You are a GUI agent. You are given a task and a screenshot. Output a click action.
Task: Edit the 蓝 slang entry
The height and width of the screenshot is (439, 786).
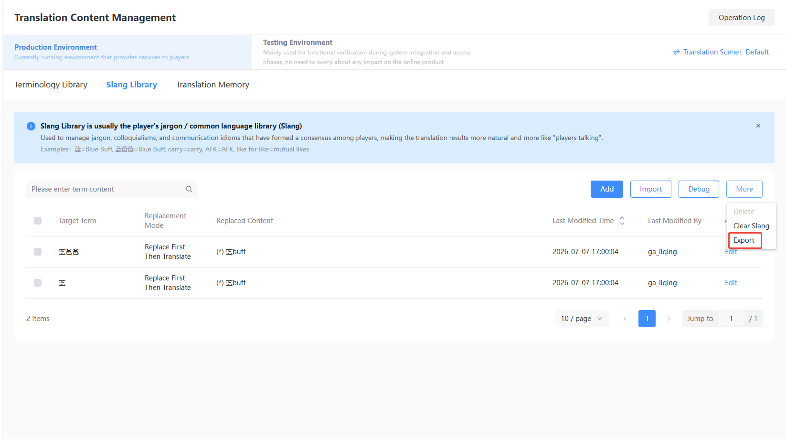pyautogui.click(x=731, y=283)
